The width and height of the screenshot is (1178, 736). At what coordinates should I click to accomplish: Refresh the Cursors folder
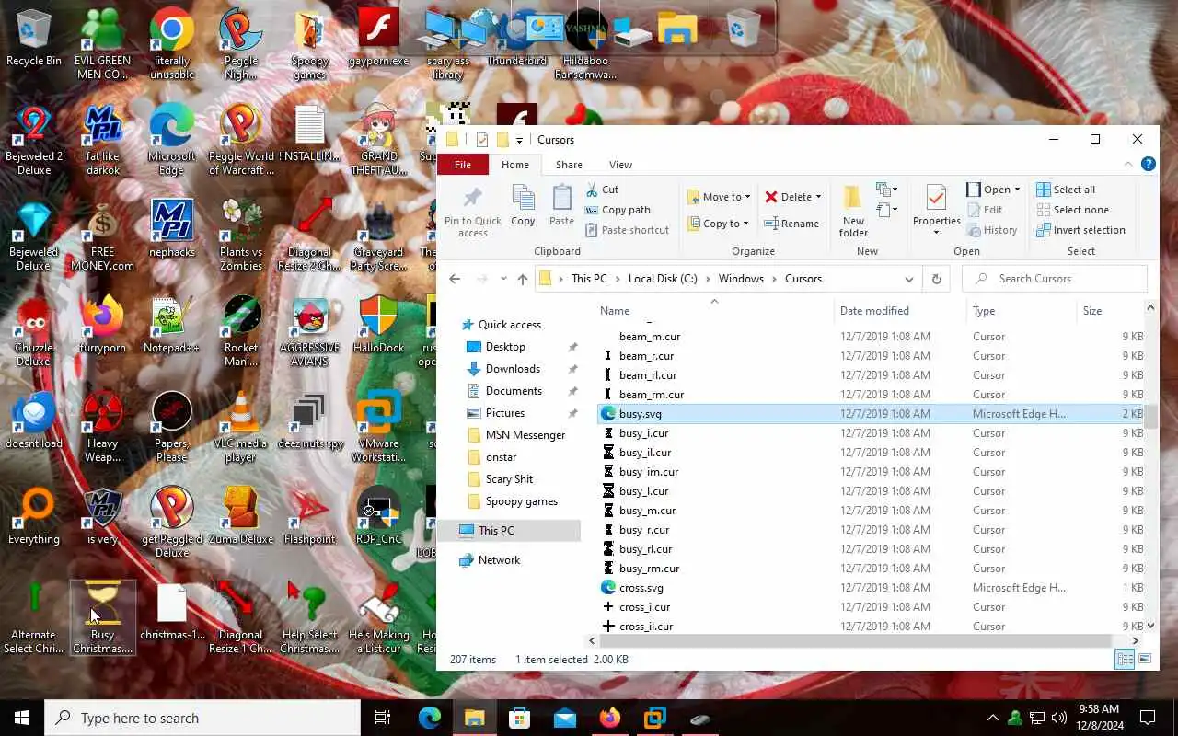coord(936,279)
